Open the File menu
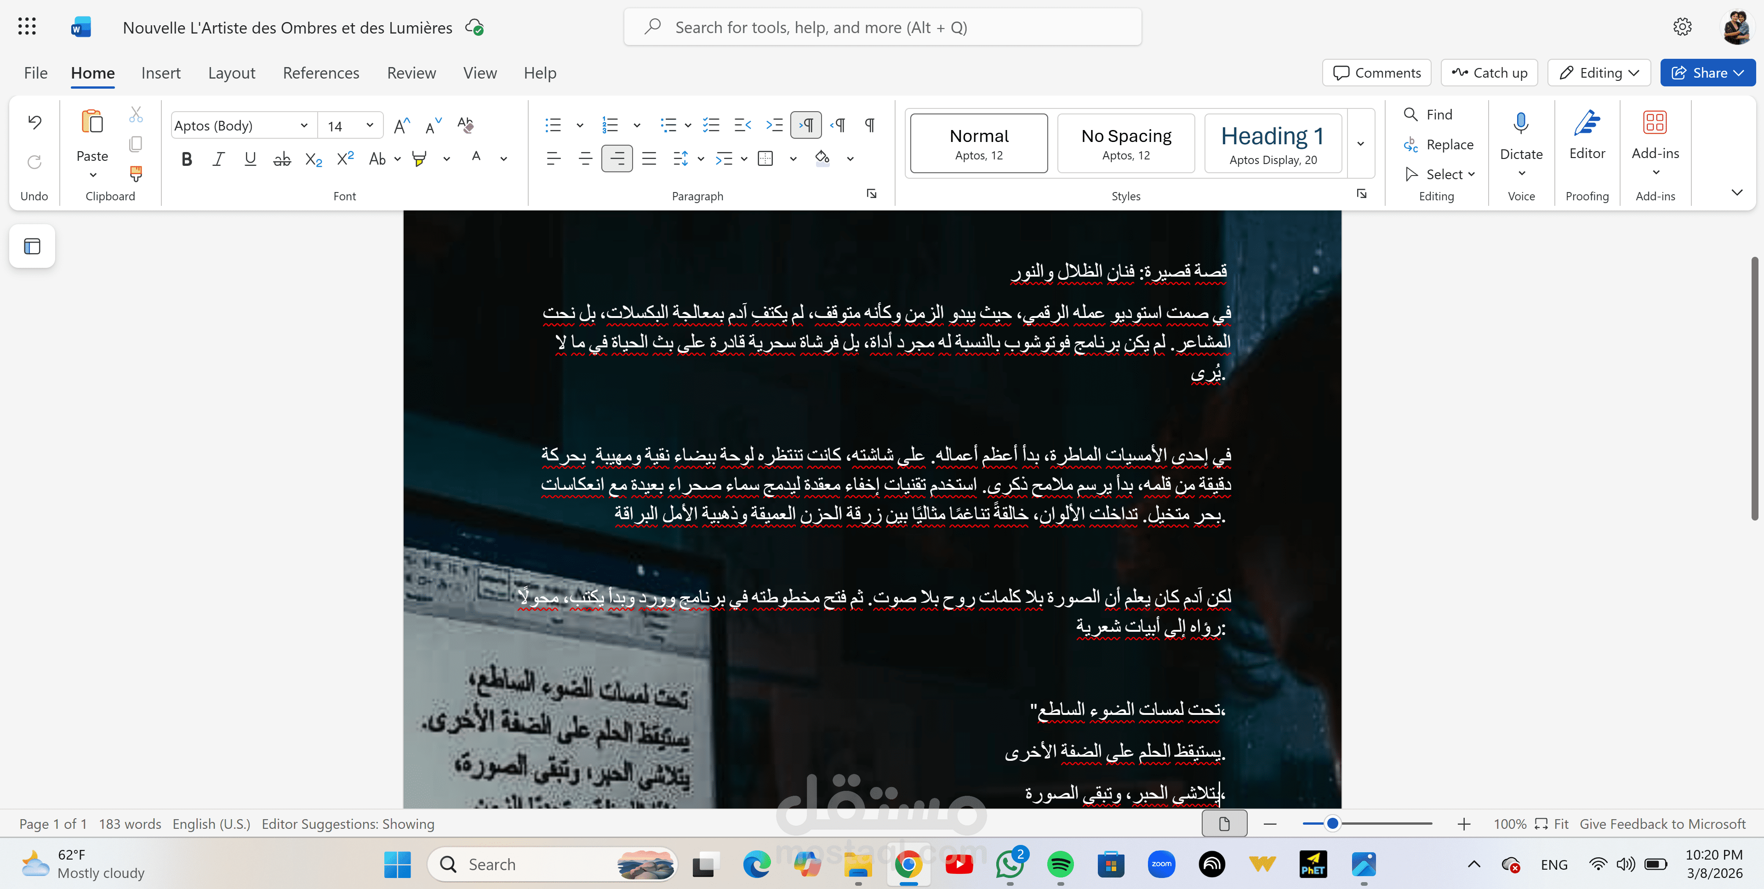 [35, 73]
